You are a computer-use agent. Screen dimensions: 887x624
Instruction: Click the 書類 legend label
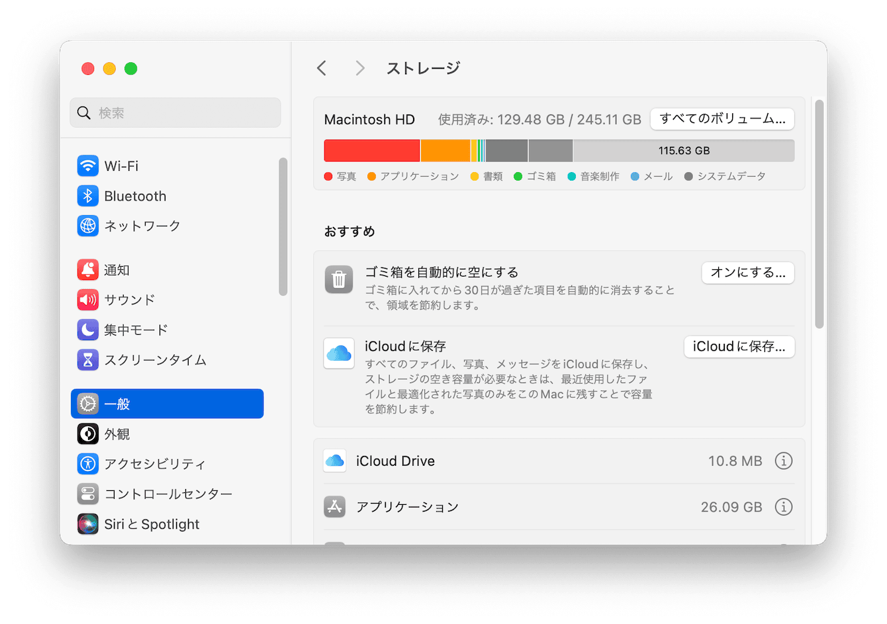coord(492,177)
